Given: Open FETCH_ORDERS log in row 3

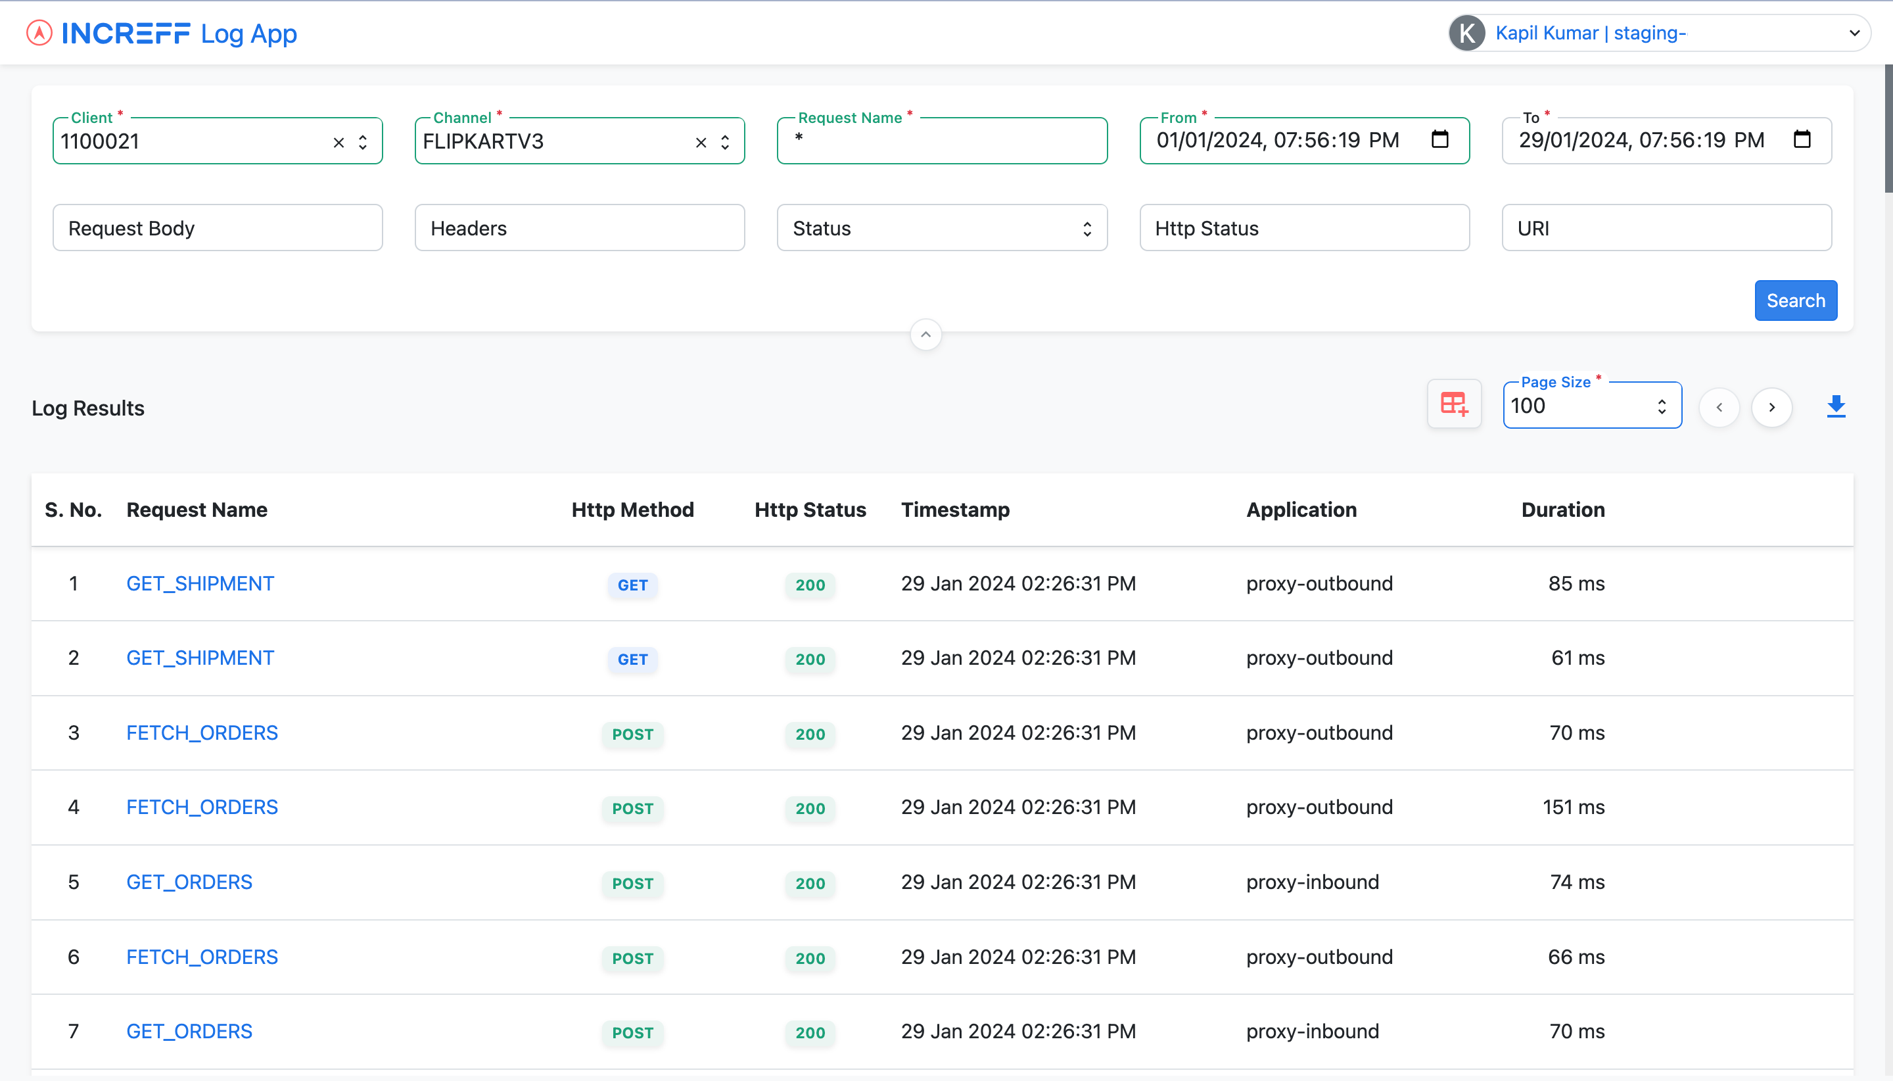Looking at the screenshot, I should pyautogui.click(x=202, y=733).
